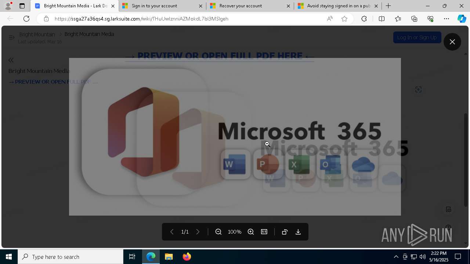
Task: Collapse the document outline panel
Action: pos(11,60)
